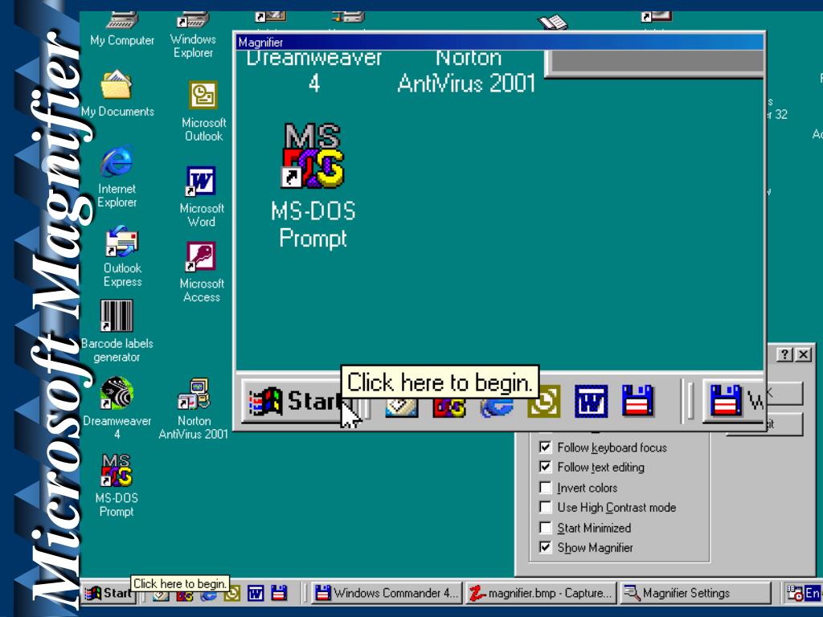Switch to the magnifier.bmp - Capture taskbar button
The width and height of the screenshot is (823, 617).
[541, 593]
